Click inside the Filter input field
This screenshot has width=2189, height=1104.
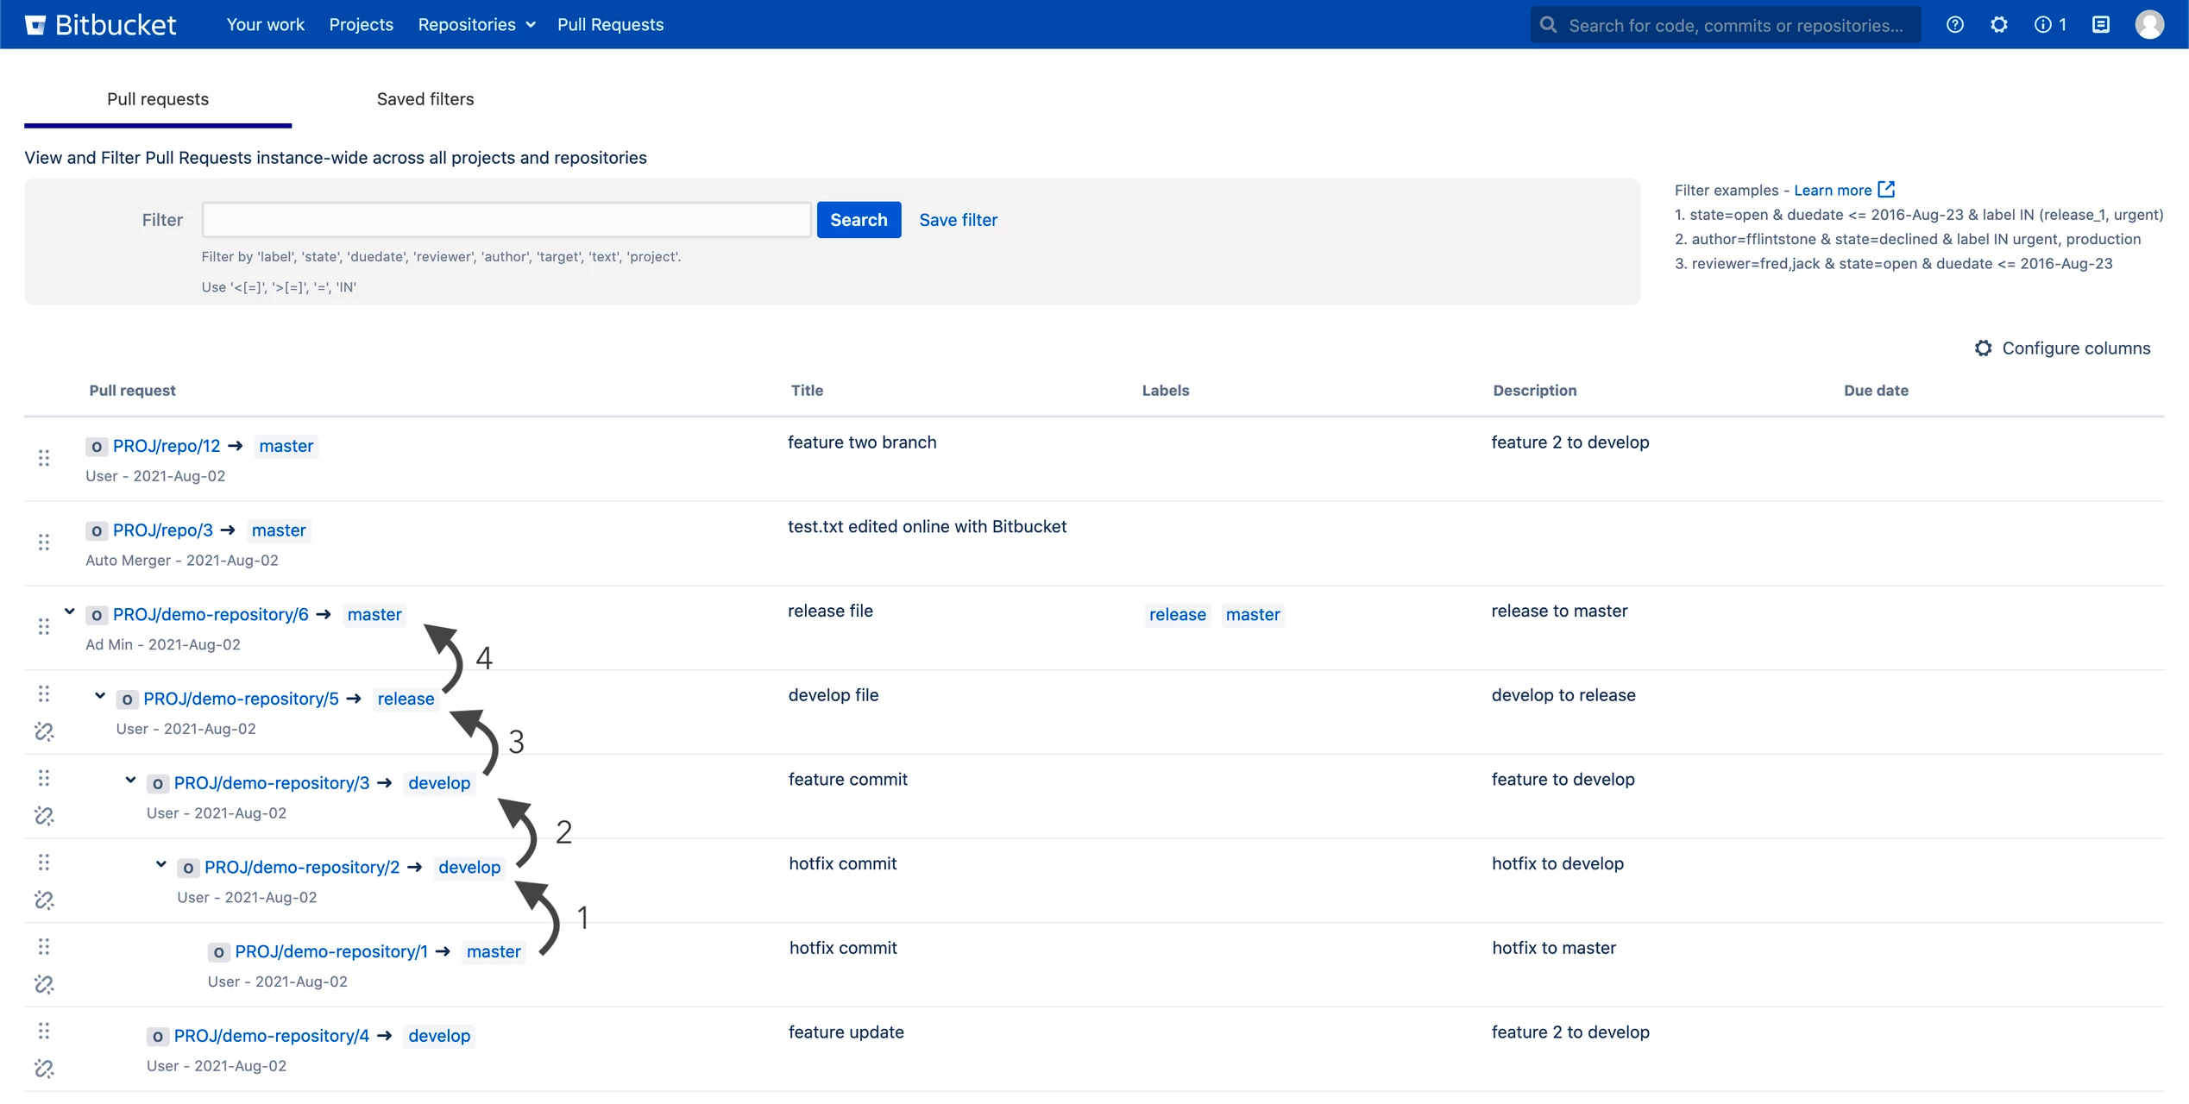point(506,219)
